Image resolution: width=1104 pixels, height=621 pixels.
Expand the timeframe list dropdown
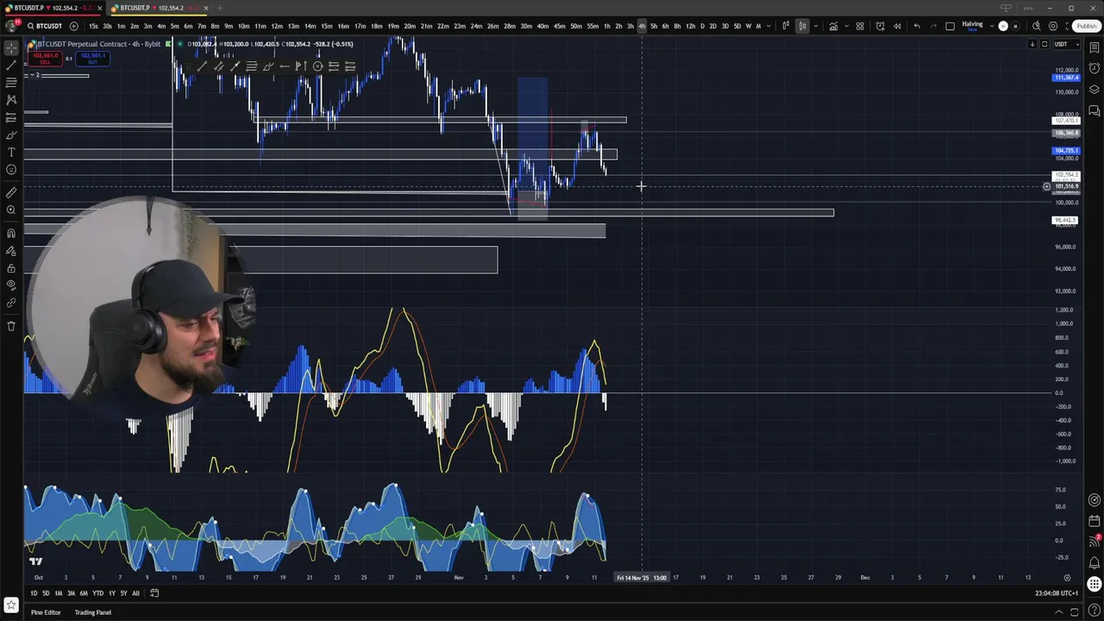tap(768, 26)
